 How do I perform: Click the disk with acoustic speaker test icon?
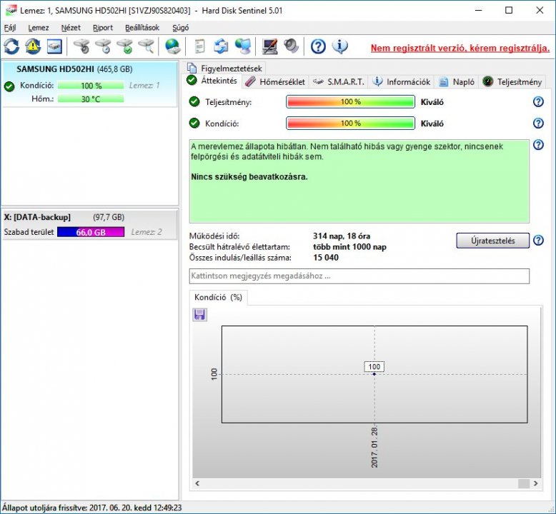(x=81, y=46)
